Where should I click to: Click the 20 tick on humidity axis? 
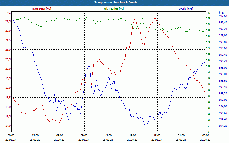(209, 108)
